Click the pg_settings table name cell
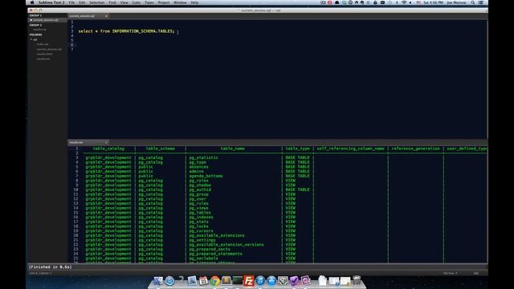The image size is (514, 289). pyautogui.click(x=202, y=240)
